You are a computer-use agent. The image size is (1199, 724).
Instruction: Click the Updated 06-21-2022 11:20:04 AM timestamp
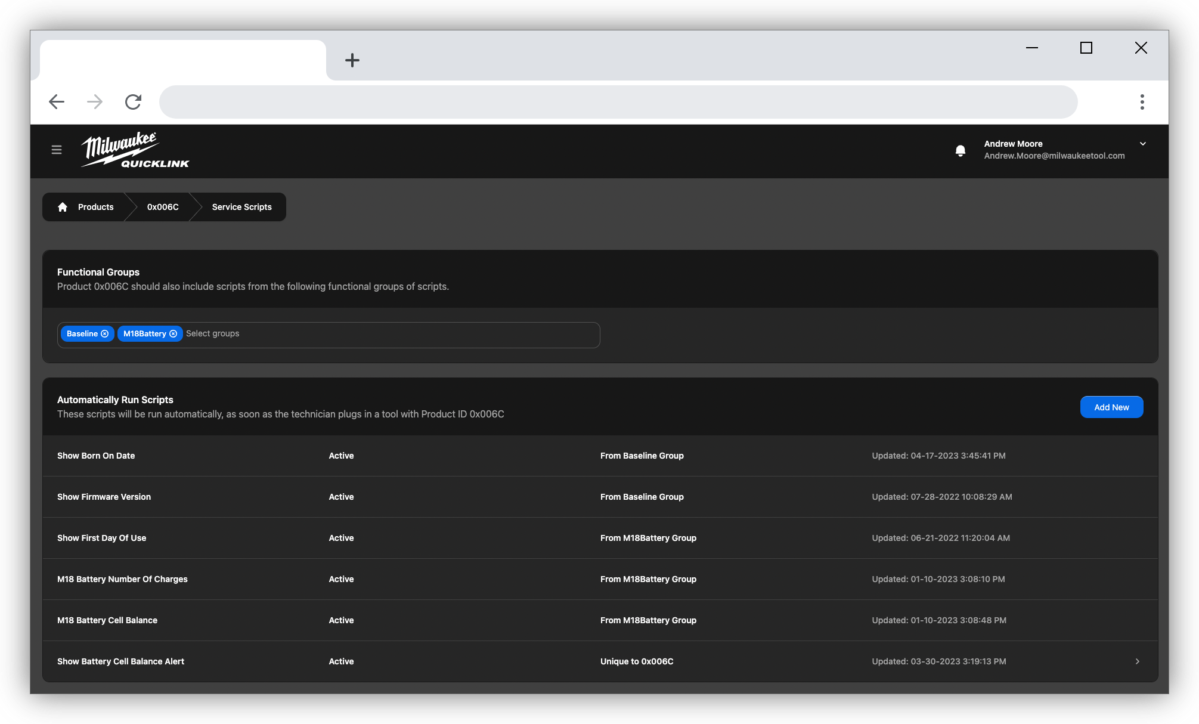pyautogui.click(x=941, y=538)
